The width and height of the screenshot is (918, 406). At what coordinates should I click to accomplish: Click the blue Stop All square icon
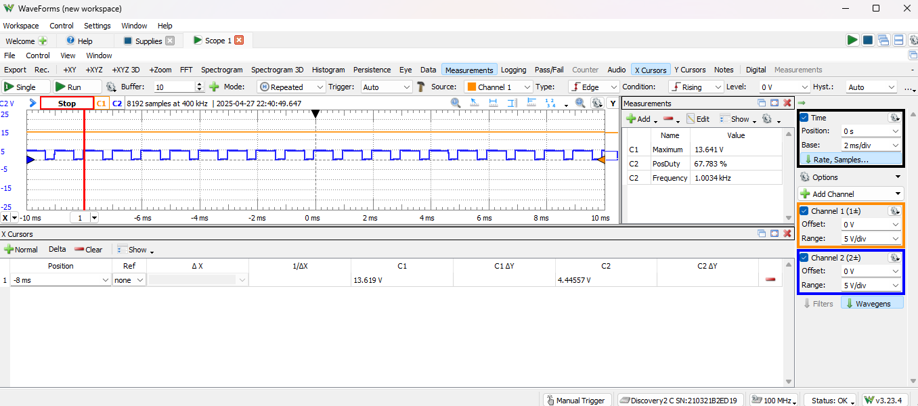tap(868, 41)
